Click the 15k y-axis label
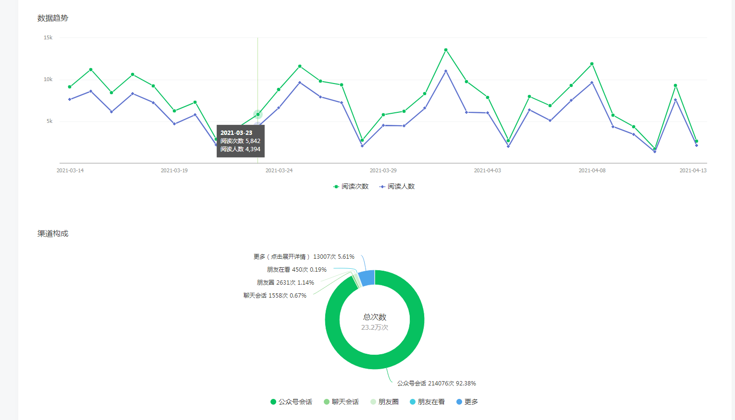This screenshot has height=420, width=735. [48, 37]
